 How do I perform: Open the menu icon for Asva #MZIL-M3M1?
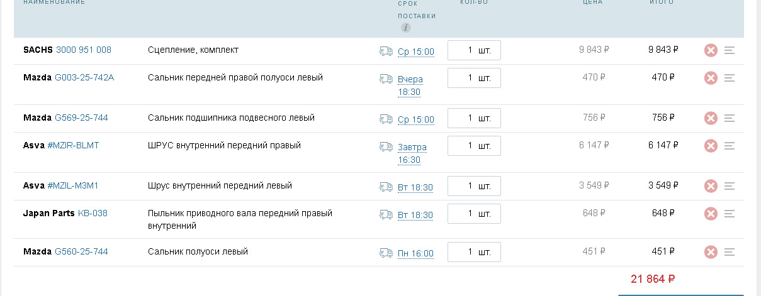pyautogui.click(x=730, y=186)
